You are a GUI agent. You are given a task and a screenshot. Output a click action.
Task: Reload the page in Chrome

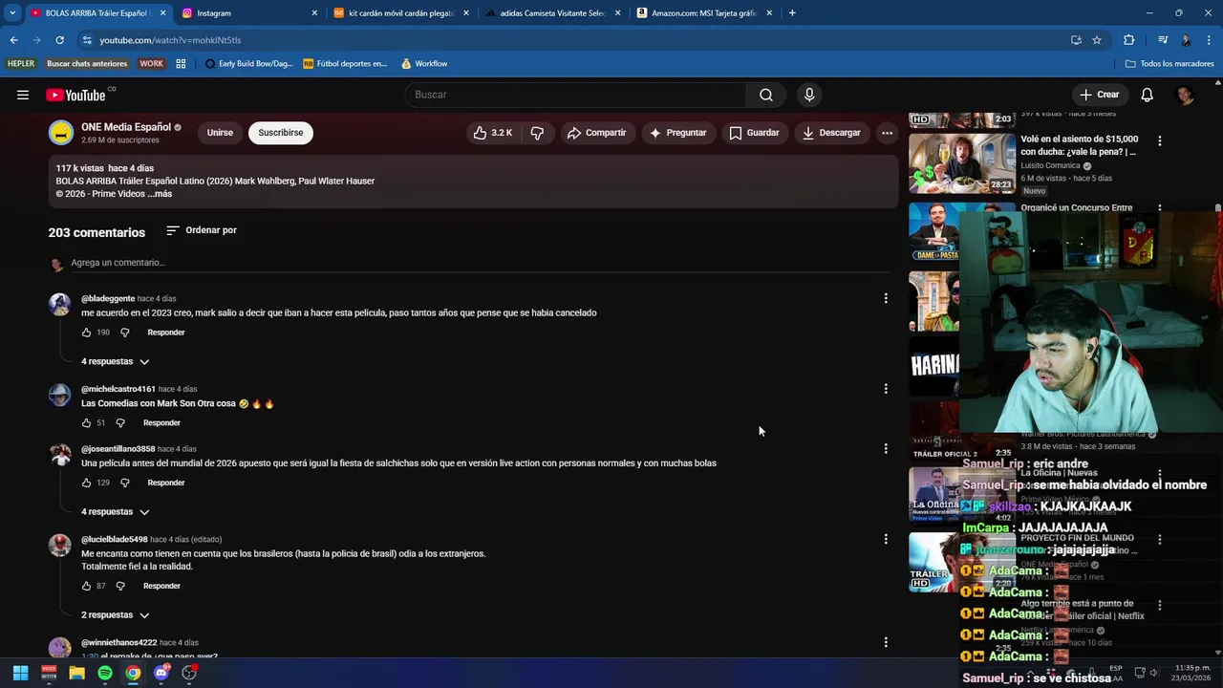[x=59, y=40]
